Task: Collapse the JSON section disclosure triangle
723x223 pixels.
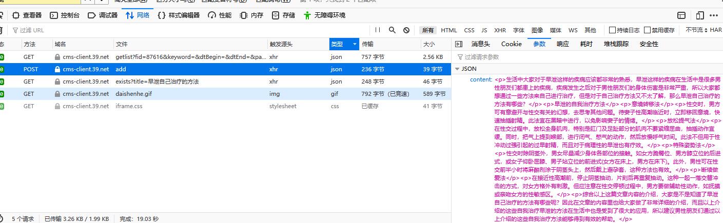Action: coord(457,69)
